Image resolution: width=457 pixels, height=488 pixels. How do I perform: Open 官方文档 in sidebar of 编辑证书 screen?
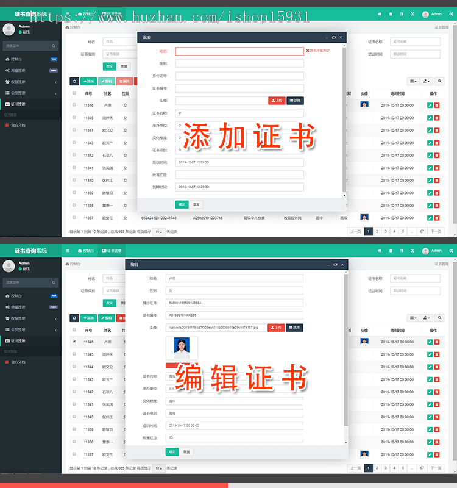[18, 362]
